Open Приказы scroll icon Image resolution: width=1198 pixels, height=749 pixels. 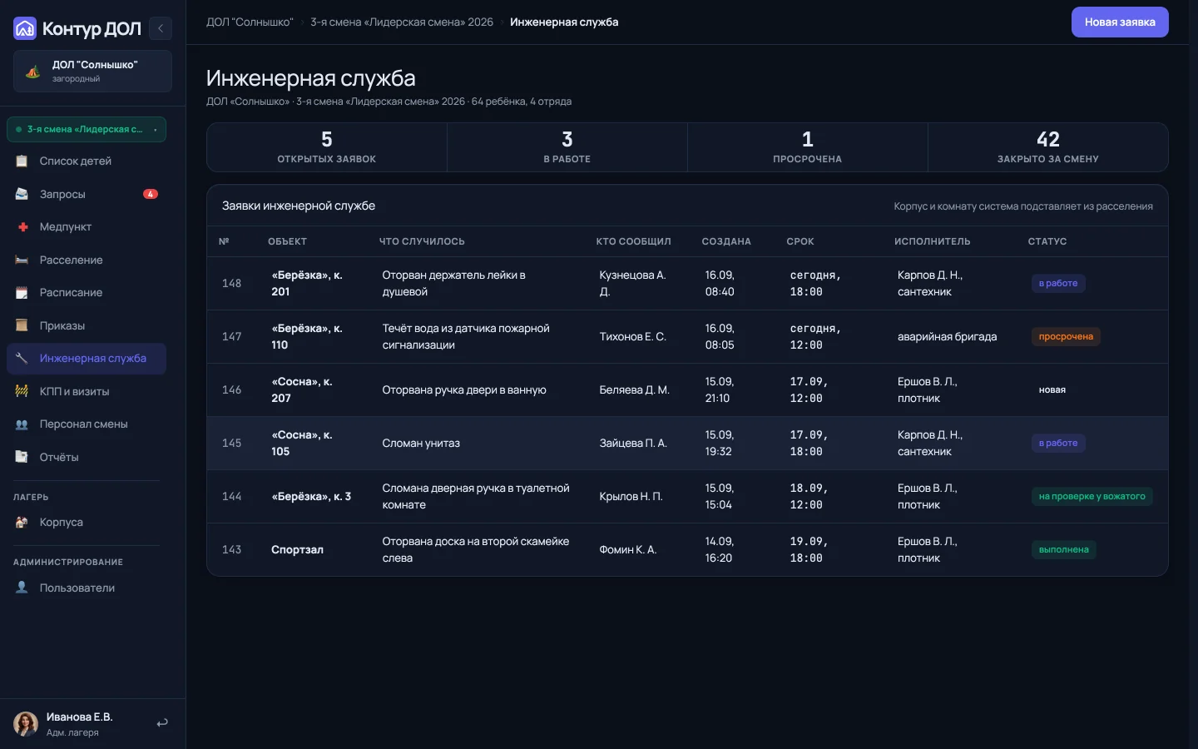coord(22,325)
